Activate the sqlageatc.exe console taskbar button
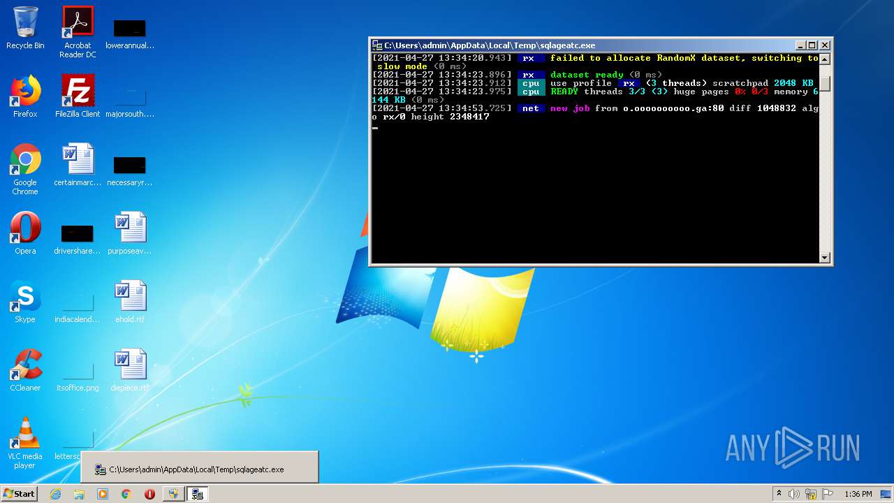This screenshot has width=894, height=503. point(198,494)
